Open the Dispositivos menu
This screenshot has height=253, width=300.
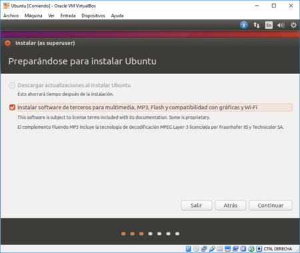93,15
